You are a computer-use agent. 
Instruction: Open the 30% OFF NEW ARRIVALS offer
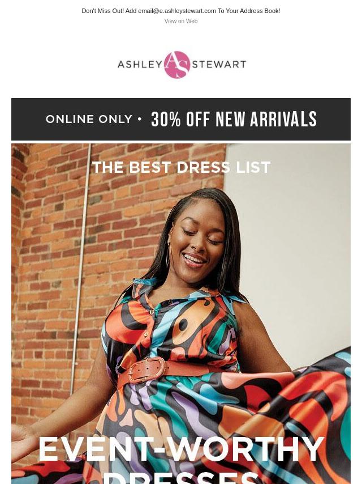(x=234, y=119)
